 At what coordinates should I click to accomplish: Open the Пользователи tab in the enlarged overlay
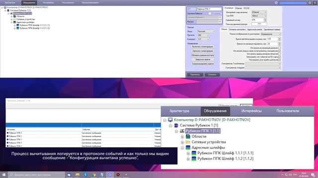288,111
